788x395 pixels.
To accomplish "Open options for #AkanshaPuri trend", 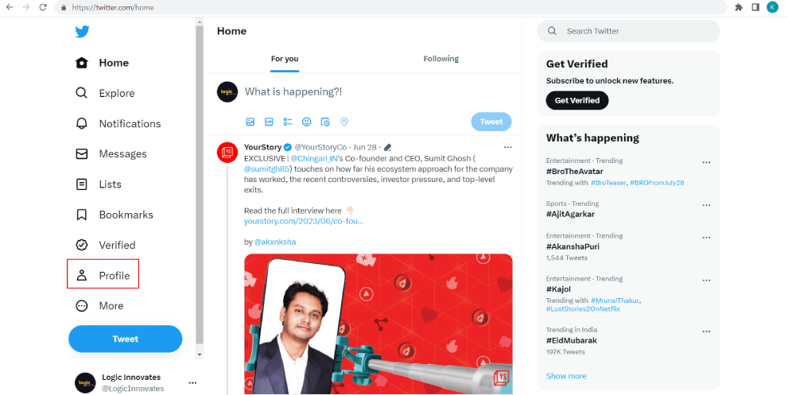I will 706,237.
